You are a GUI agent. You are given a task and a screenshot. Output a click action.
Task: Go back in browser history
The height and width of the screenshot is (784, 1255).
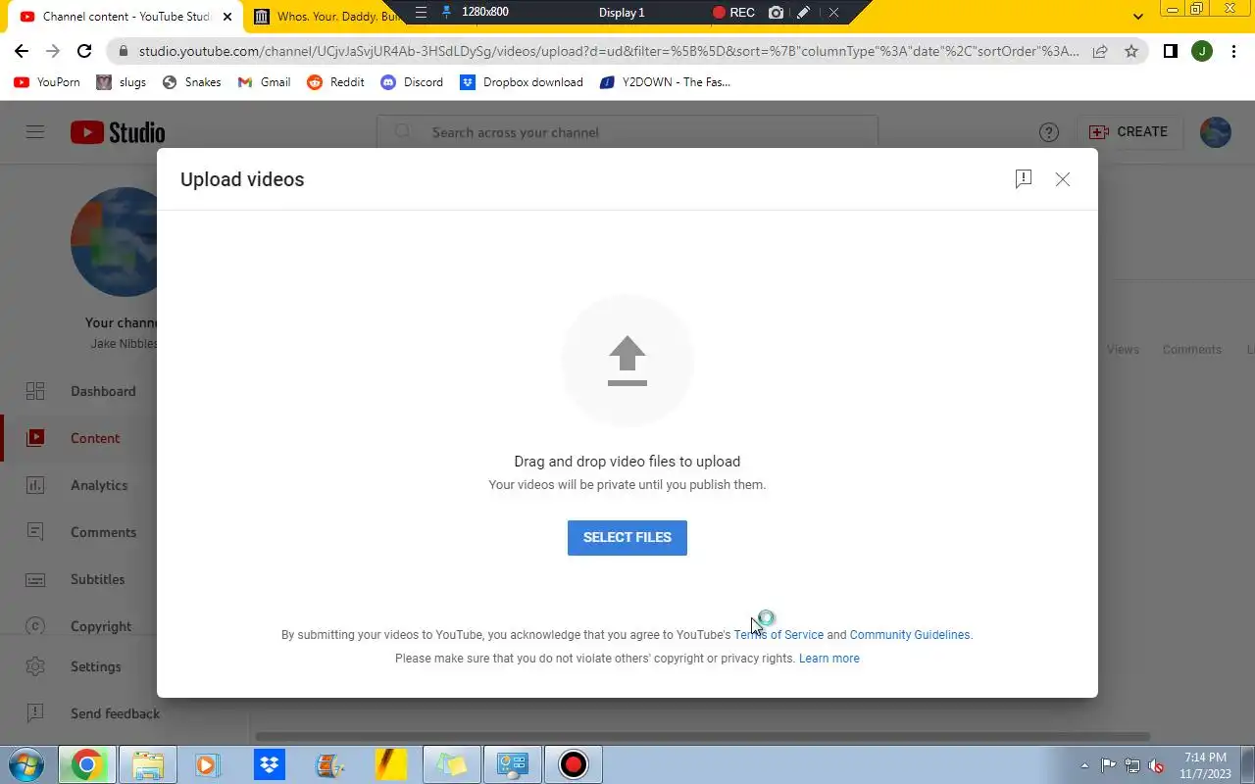pyautogui.click(x=22, y=51)
